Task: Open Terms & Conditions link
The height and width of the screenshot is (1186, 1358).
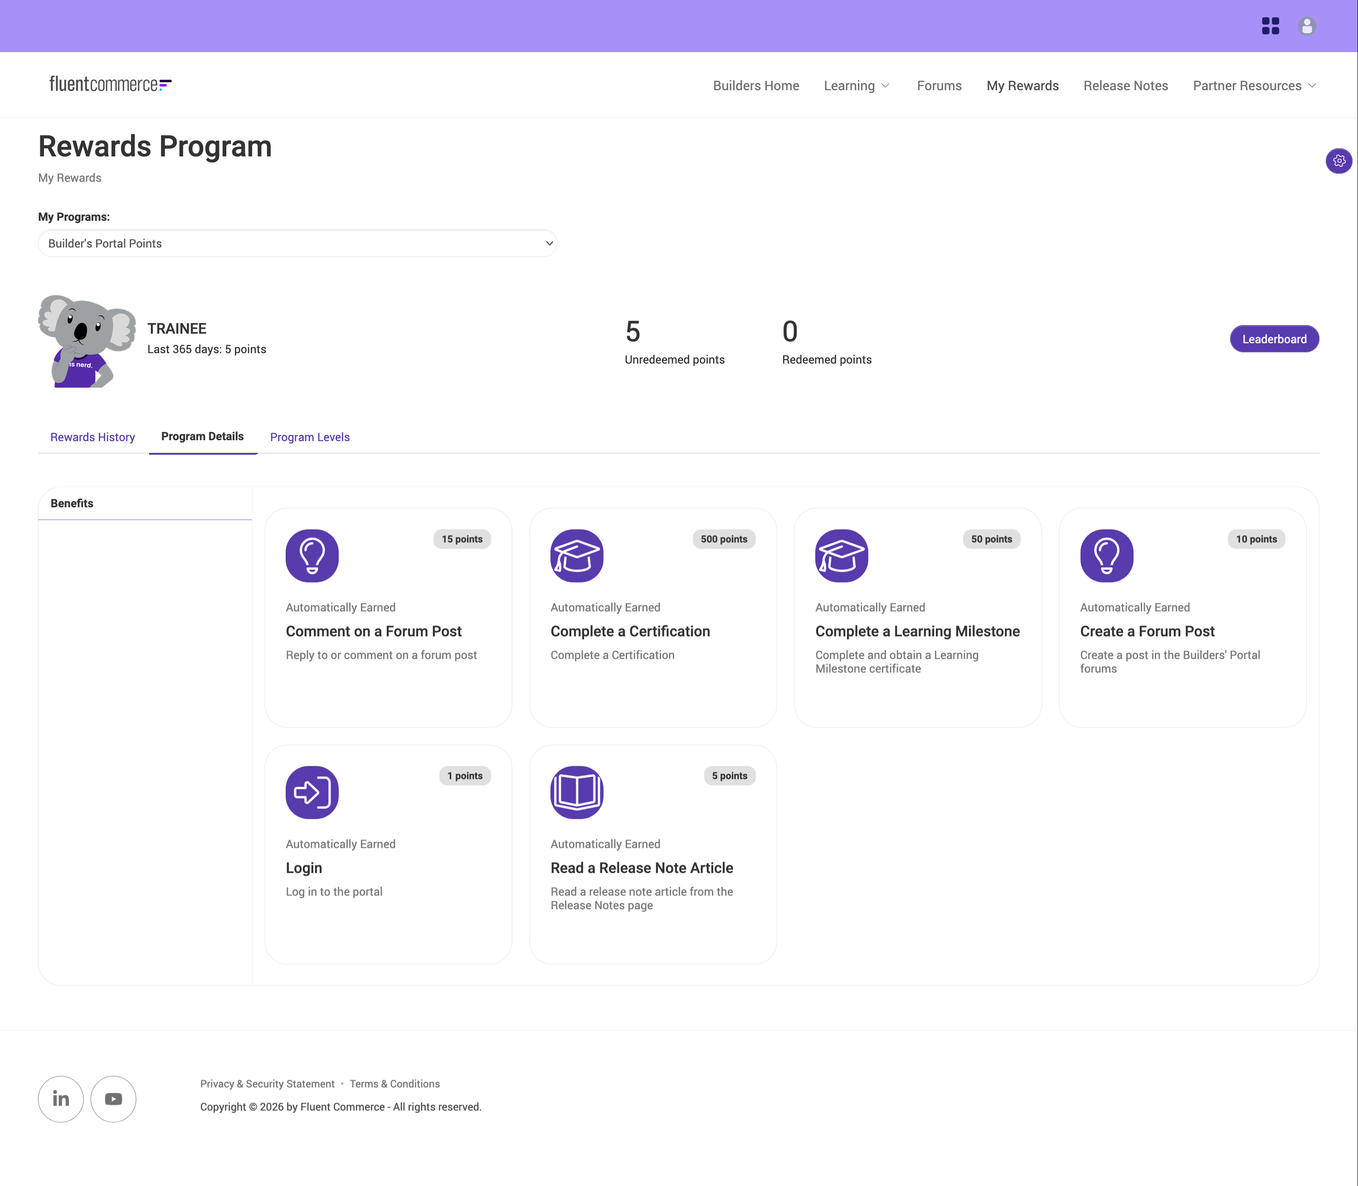Action: (x=394, y=1084)
